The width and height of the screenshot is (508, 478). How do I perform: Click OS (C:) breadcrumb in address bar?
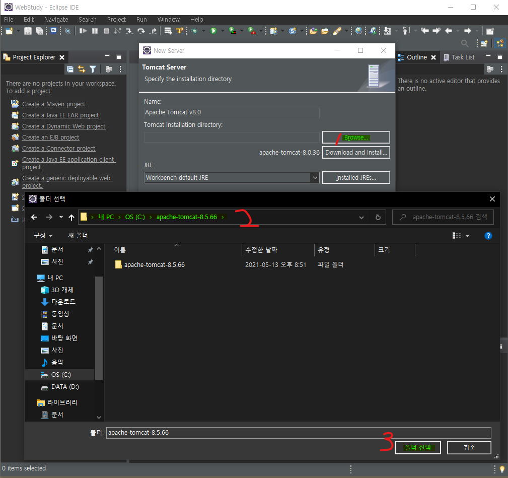(135, 217)
